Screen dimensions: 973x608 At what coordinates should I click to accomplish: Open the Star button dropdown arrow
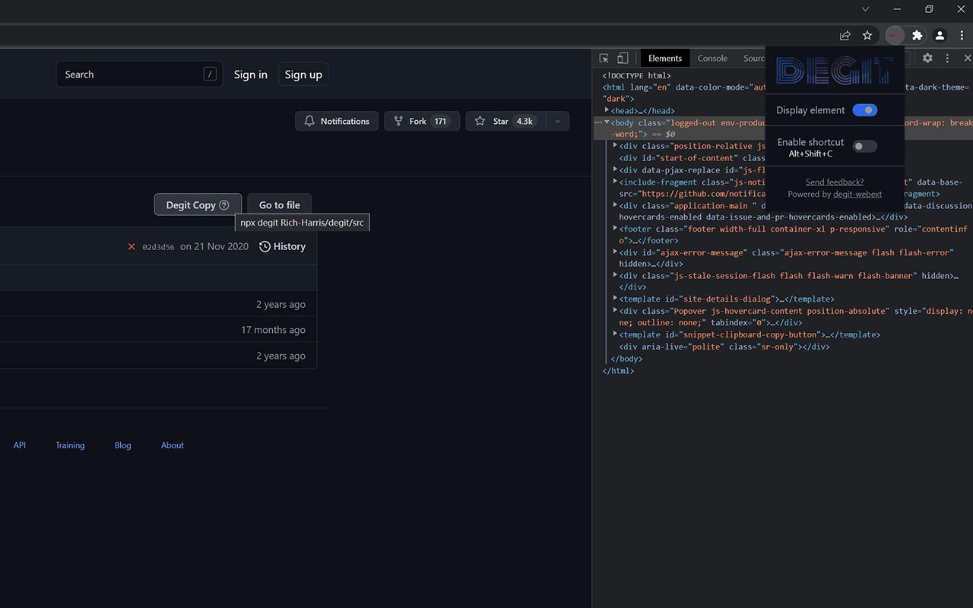(557, 121)
